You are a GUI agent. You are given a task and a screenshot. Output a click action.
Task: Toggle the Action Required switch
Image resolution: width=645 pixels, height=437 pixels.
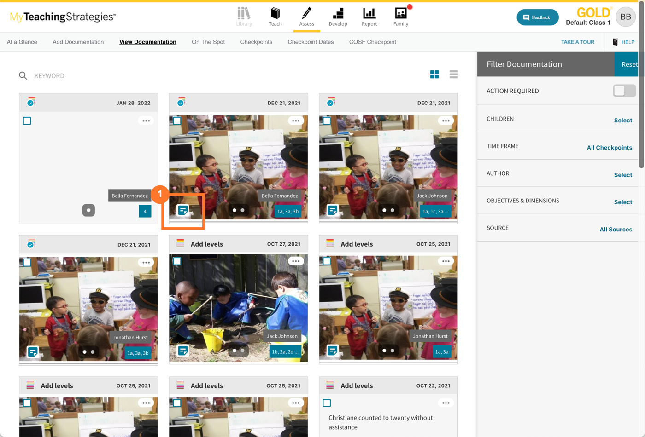coord(624,91)
